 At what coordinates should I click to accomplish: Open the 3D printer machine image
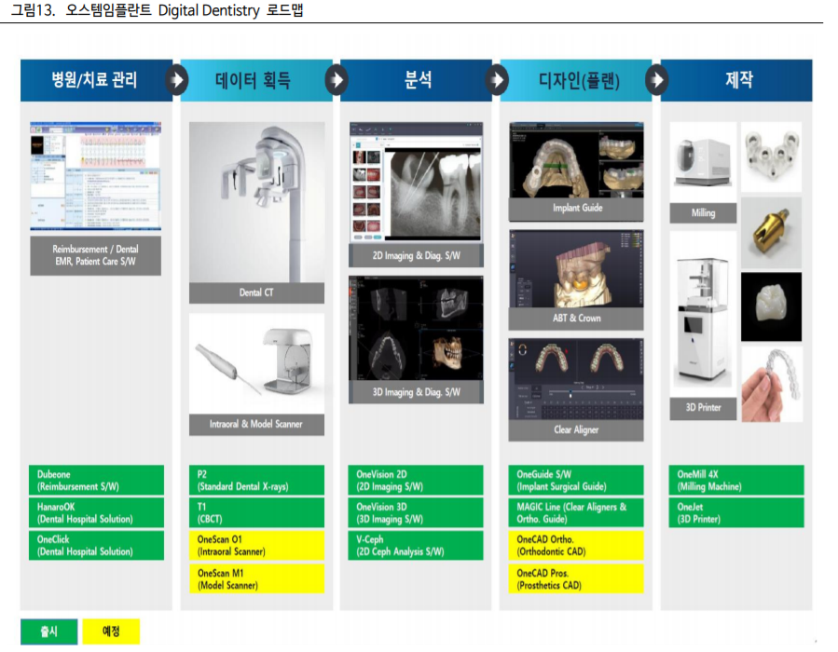(x=703, y=315)
